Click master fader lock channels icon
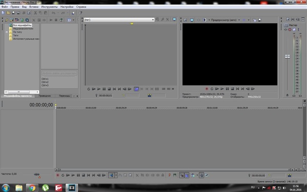The image size is (307, 192). tap(287, 95)
